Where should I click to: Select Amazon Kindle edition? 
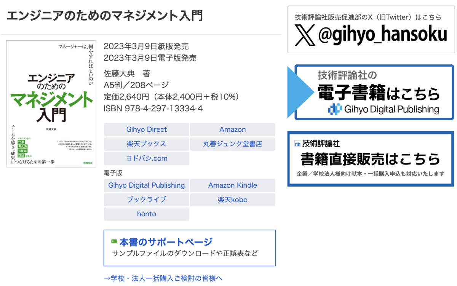tap(233, 185)
